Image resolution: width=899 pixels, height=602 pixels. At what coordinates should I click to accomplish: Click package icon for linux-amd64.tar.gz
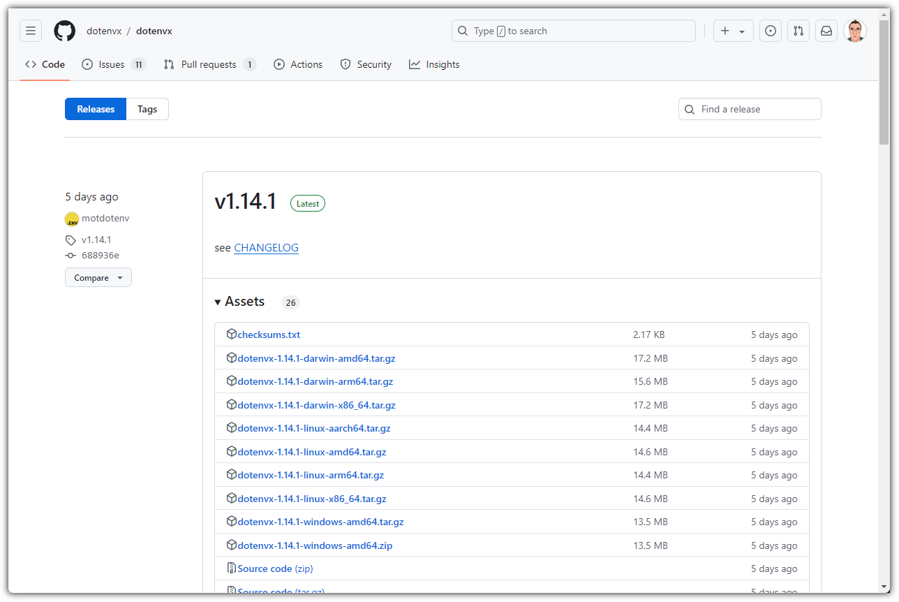point(232,451)
